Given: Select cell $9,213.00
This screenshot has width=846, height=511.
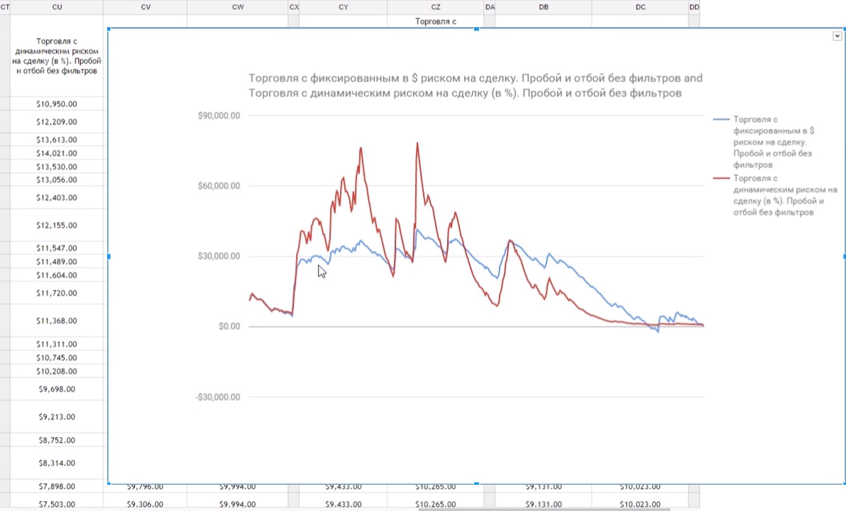Looking at the screenshot, I should tap(57, 417).
